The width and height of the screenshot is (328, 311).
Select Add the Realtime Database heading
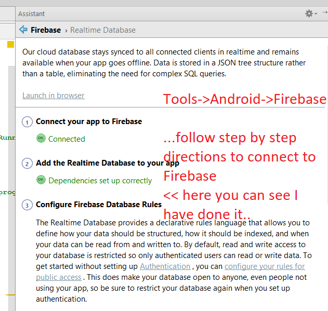click(x=99, y=163)
